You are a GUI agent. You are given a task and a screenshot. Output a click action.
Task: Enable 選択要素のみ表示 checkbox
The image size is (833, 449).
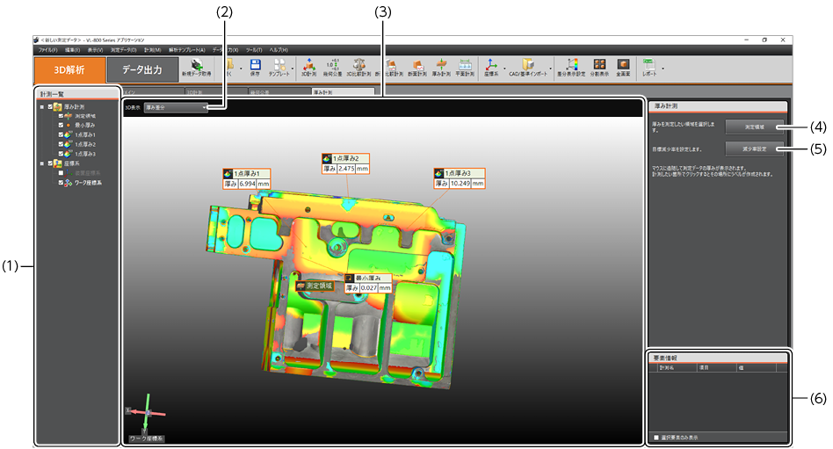[655, 437]
